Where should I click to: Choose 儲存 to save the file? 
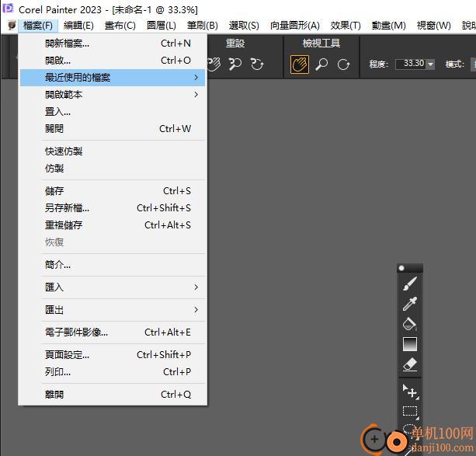pyautogui.click(x=113, y=191)
